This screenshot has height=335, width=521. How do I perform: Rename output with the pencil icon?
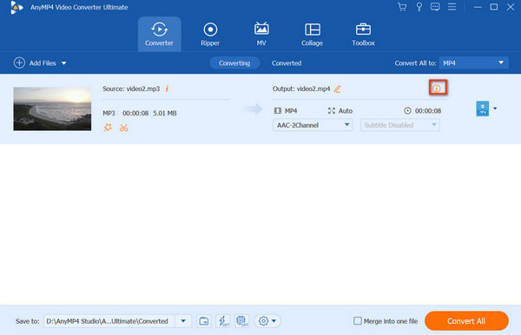tap(338, 89)
